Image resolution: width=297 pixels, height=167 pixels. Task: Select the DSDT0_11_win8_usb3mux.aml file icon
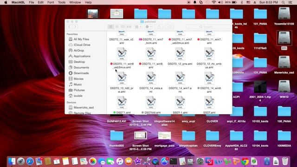pyautogui.click(x=122, y=54)
